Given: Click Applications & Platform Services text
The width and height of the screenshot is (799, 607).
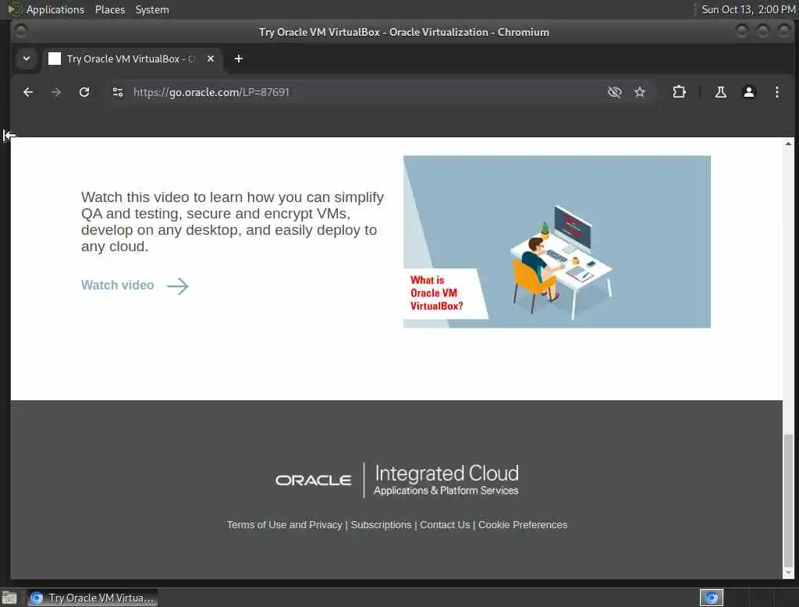Looking at the screenshot, I should click(446, 490).
